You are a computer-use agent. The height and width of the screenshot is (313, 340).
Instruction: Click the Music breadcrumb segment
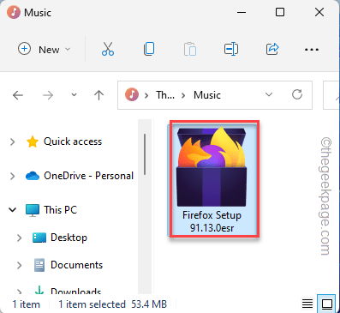click(207, 95)
